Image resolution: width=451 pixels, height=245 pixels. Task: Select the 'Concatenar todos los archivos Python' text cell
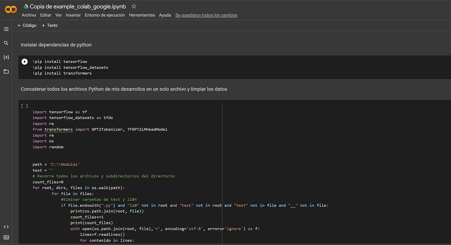pos(124,89)
